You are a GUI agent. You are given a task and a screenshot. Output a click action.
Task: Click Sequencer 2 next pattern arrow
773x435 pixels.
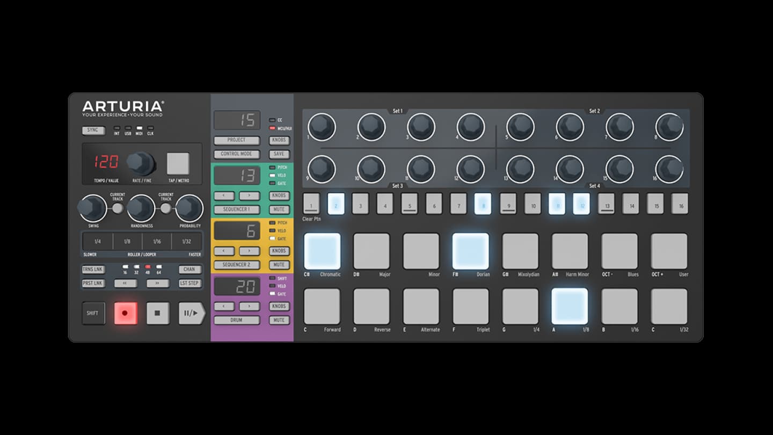click(x=250, y=251)
